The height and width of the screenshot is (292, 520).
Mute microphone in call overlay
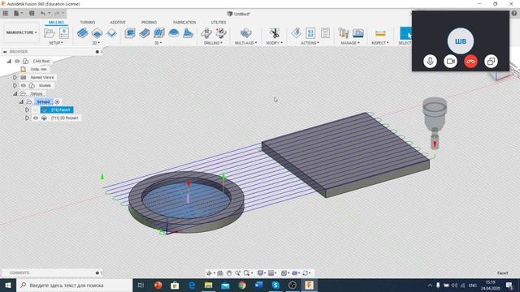(430, 62)
